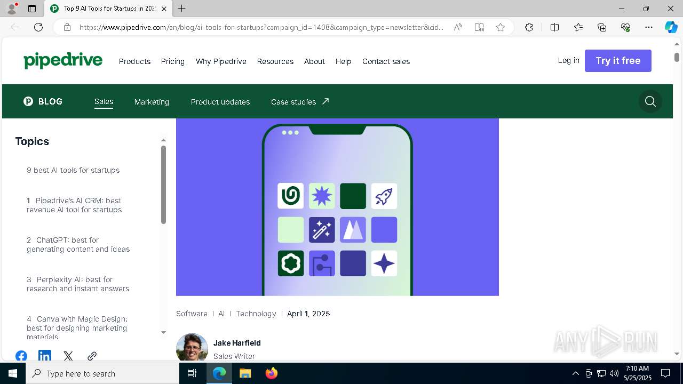This screenshot has height=384, width=683.
Task: Open Task View on taskbar
Action: (x=193, y=373)
